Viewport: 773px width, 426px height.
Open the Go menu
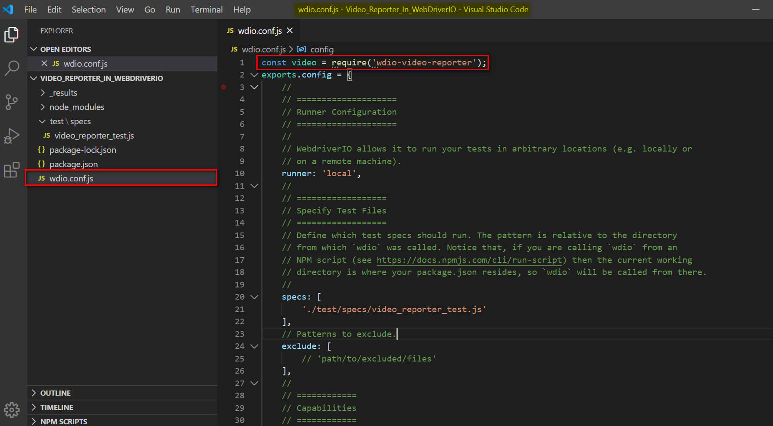tap(150, 9)
